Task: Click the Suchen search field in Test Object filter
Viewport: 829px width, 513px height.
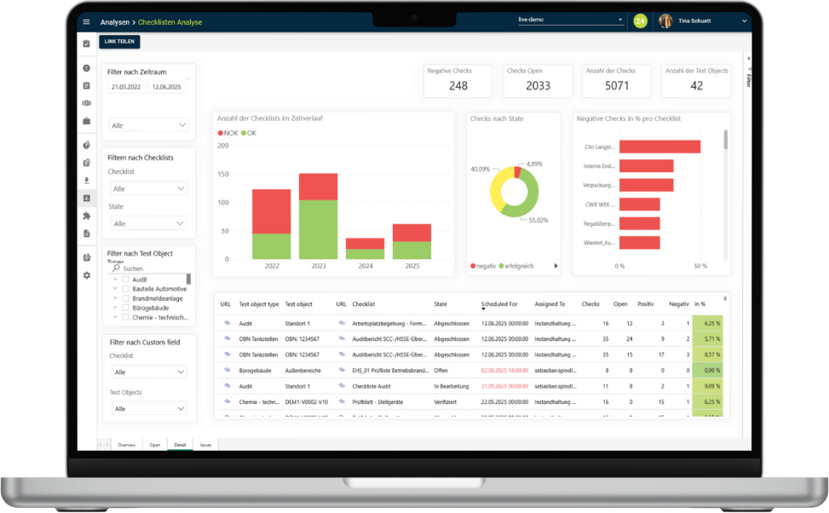Action: point(148,268)
